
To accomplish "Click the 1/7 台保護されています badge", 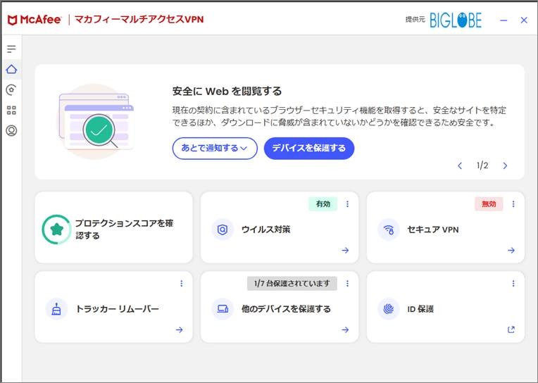I will 292,283.
